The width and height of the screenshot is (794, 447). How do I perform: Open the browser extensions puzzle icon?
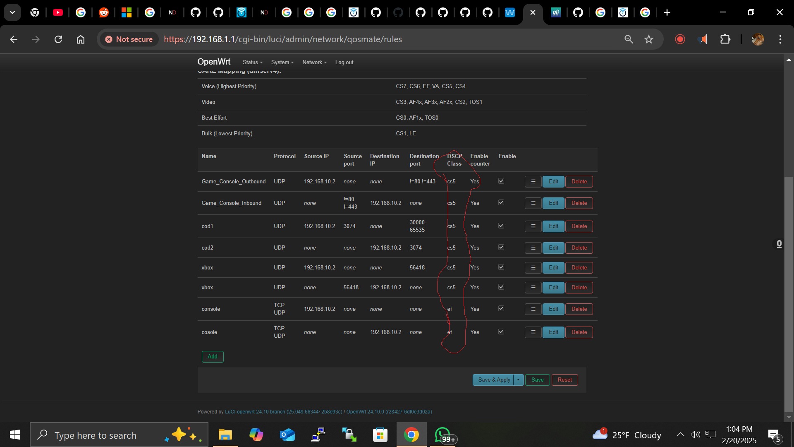click(726, 39)
